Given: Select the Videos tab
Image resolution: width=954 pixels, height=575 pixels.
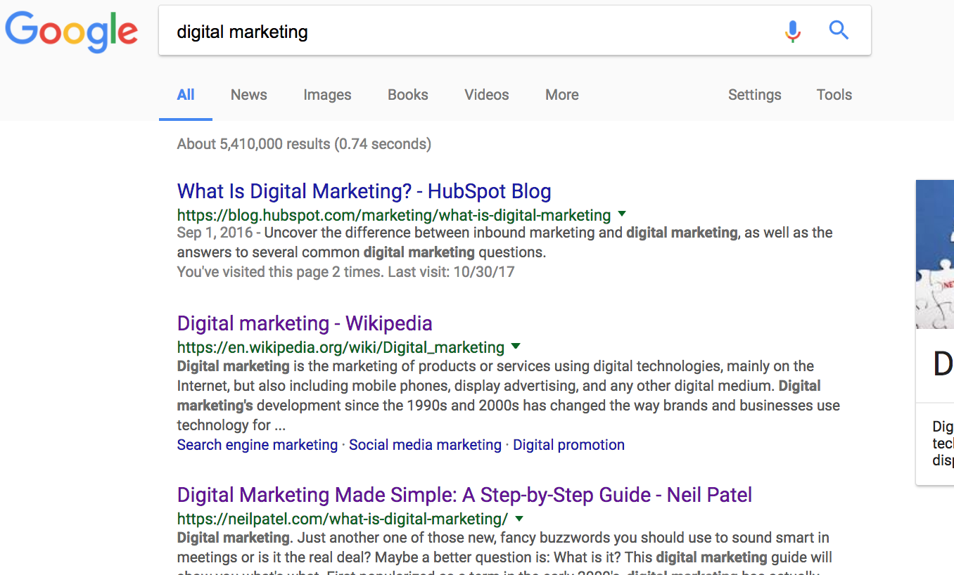Looking at the screenshot, I should point(487,95).
